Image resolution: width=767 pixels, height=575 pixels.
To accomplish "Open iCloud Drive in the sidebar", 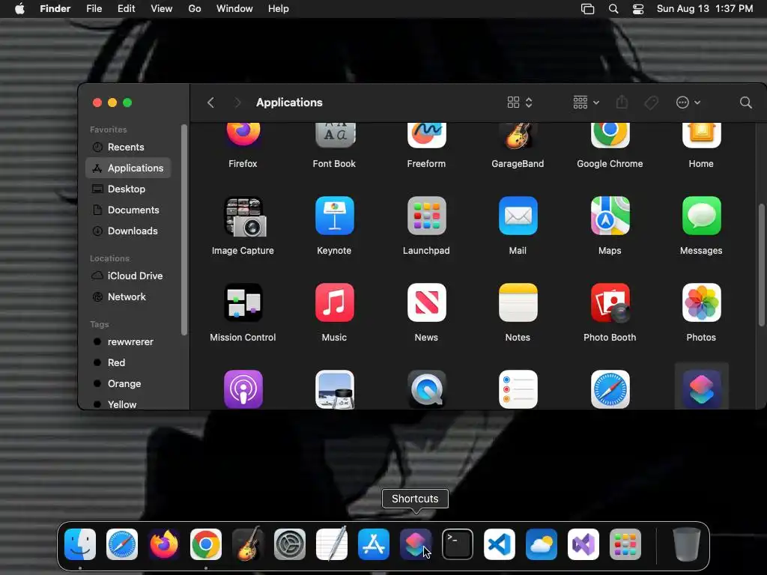I will coord(128,276).
